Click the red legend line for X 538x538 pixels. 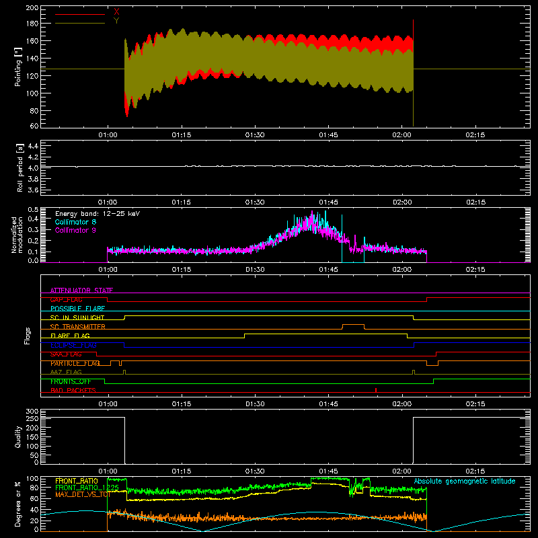[80, 14]
